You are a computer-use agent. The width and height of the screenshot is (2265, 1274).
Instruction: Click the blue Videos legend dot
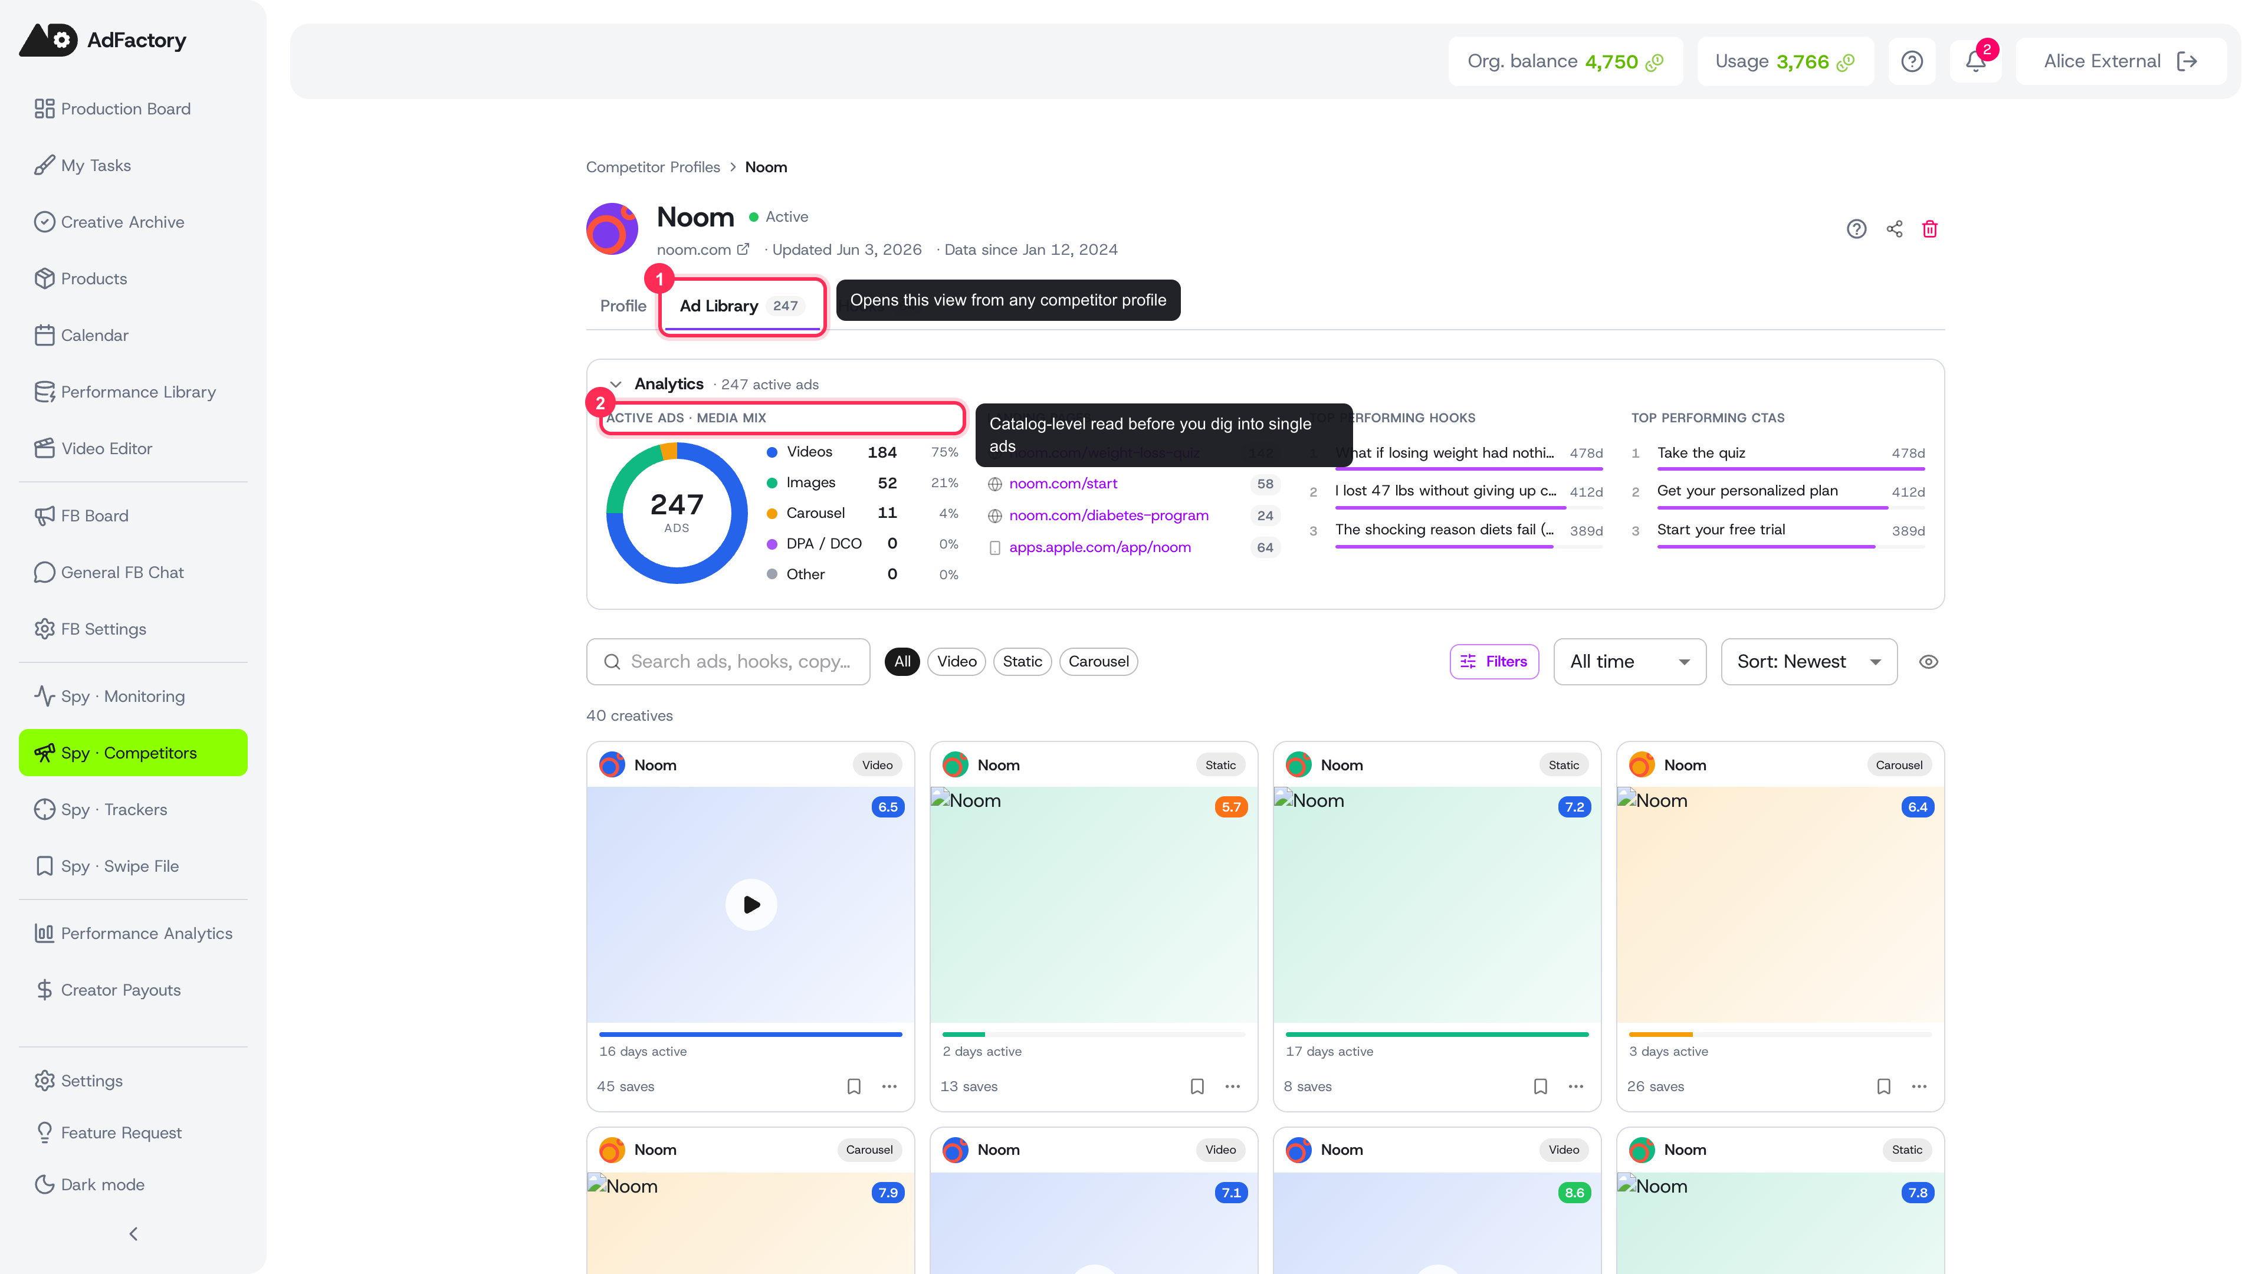tap(771, 452)
